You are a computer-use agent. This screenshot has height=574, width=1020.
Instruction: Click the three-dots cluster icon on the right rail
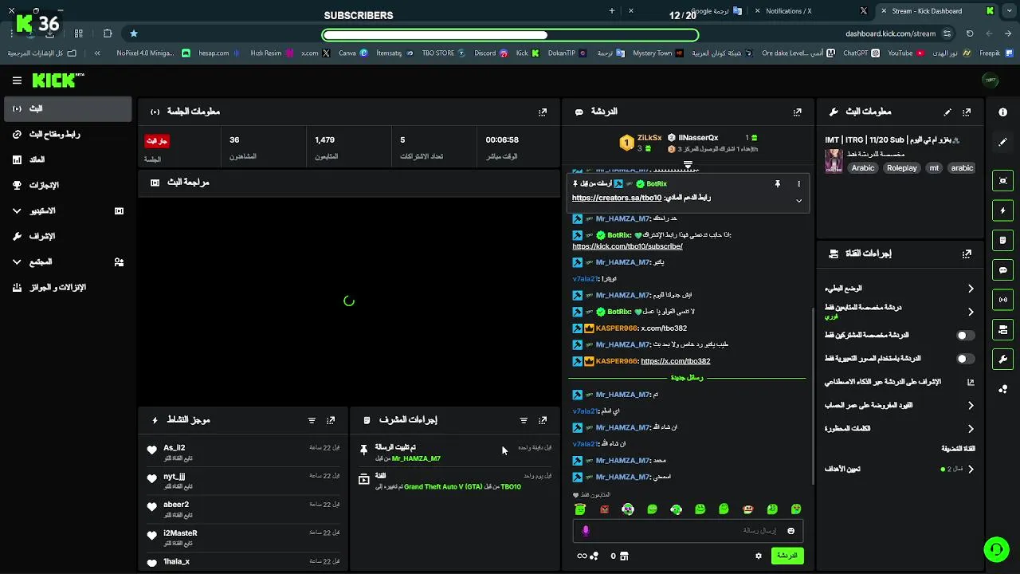1002,389
